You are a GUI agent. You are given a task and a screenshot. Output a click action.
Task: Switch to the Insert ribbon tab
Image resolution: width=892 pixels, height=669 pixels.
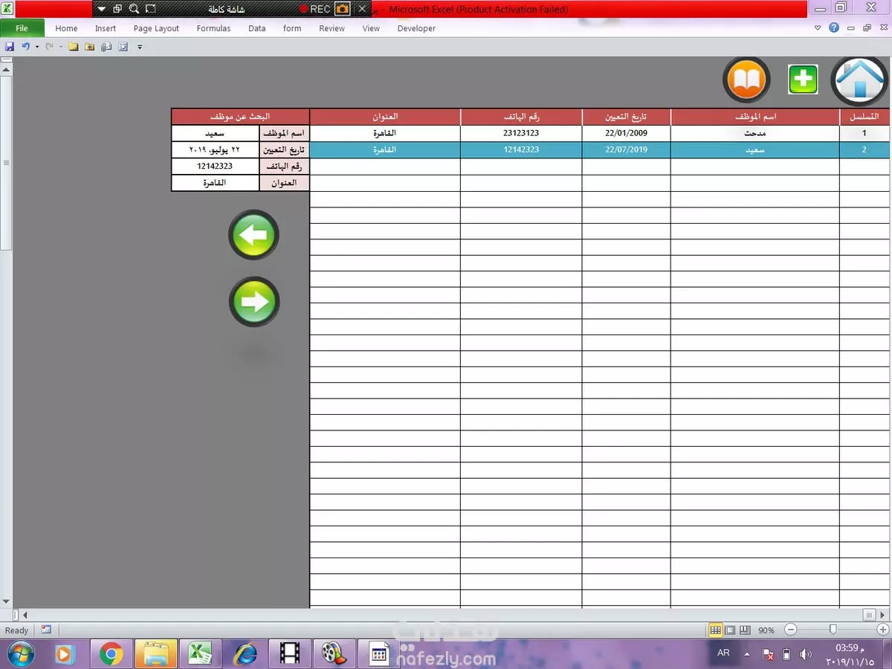[106, 28]
